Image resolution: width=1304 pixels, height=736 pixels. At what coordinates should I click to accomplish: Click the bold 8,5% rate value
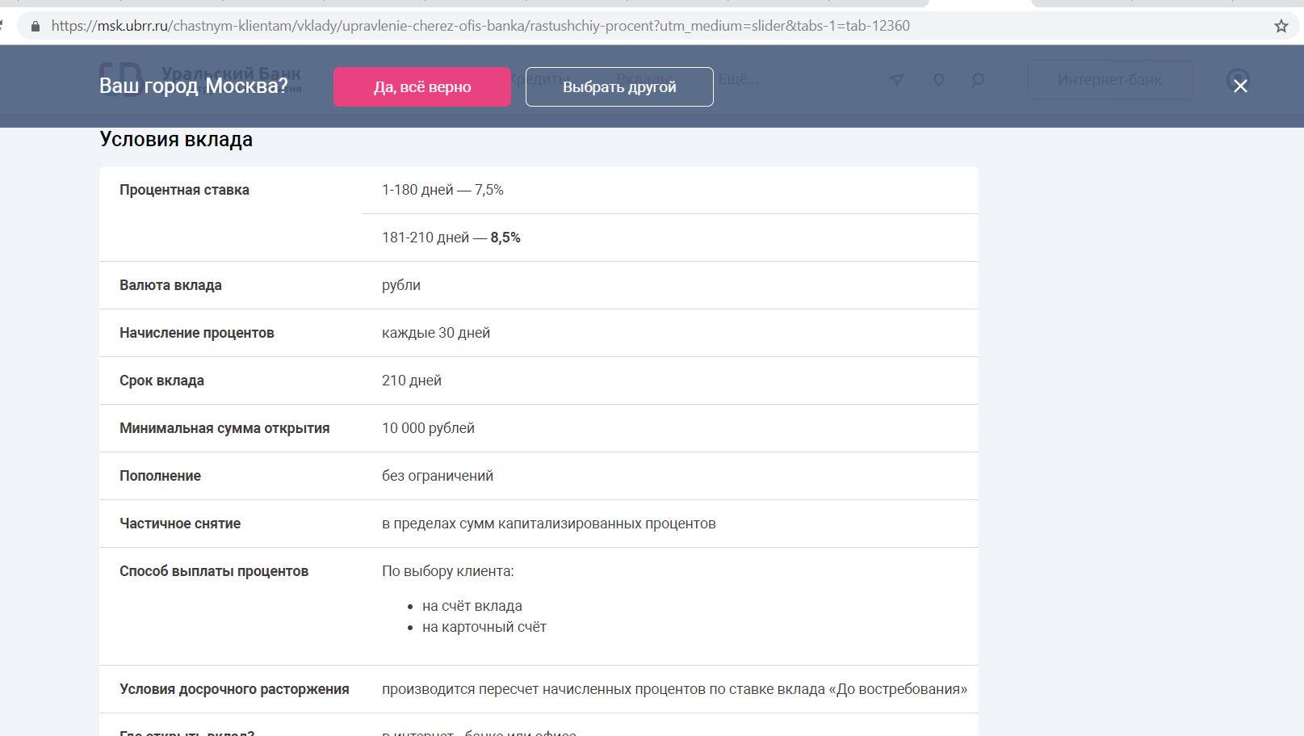505,238
